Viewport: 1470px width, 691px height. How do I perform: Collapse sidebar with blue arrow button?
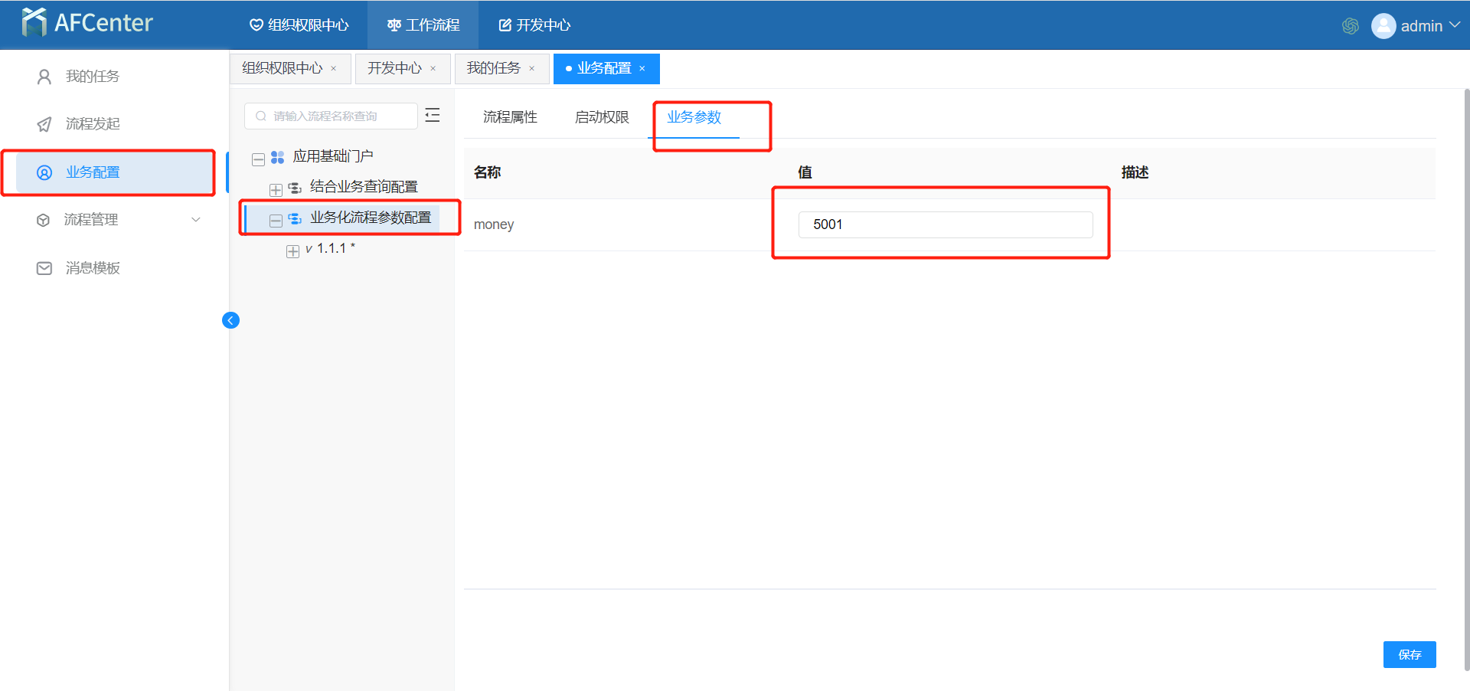(x=230, y=320)
